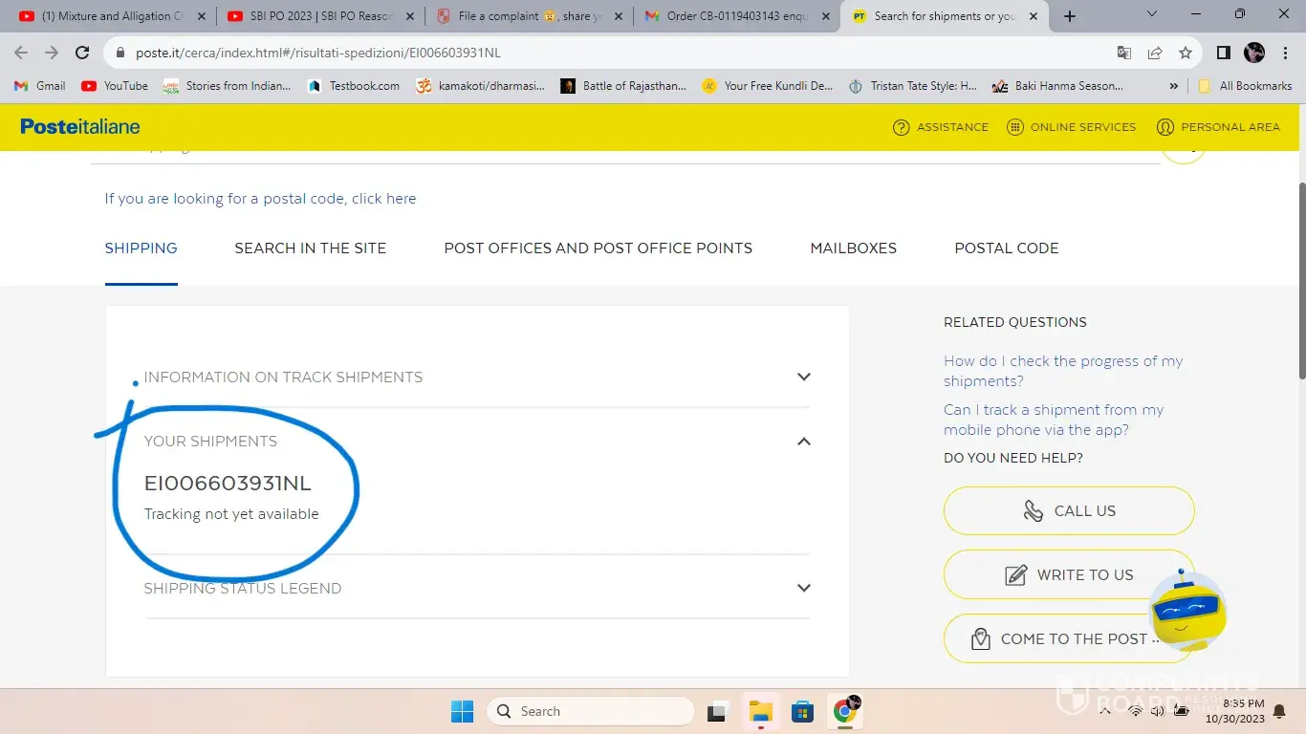The image size is (1306, 734).
Task: Bookmark this page with star icon
Action: tap(1186, 54)
